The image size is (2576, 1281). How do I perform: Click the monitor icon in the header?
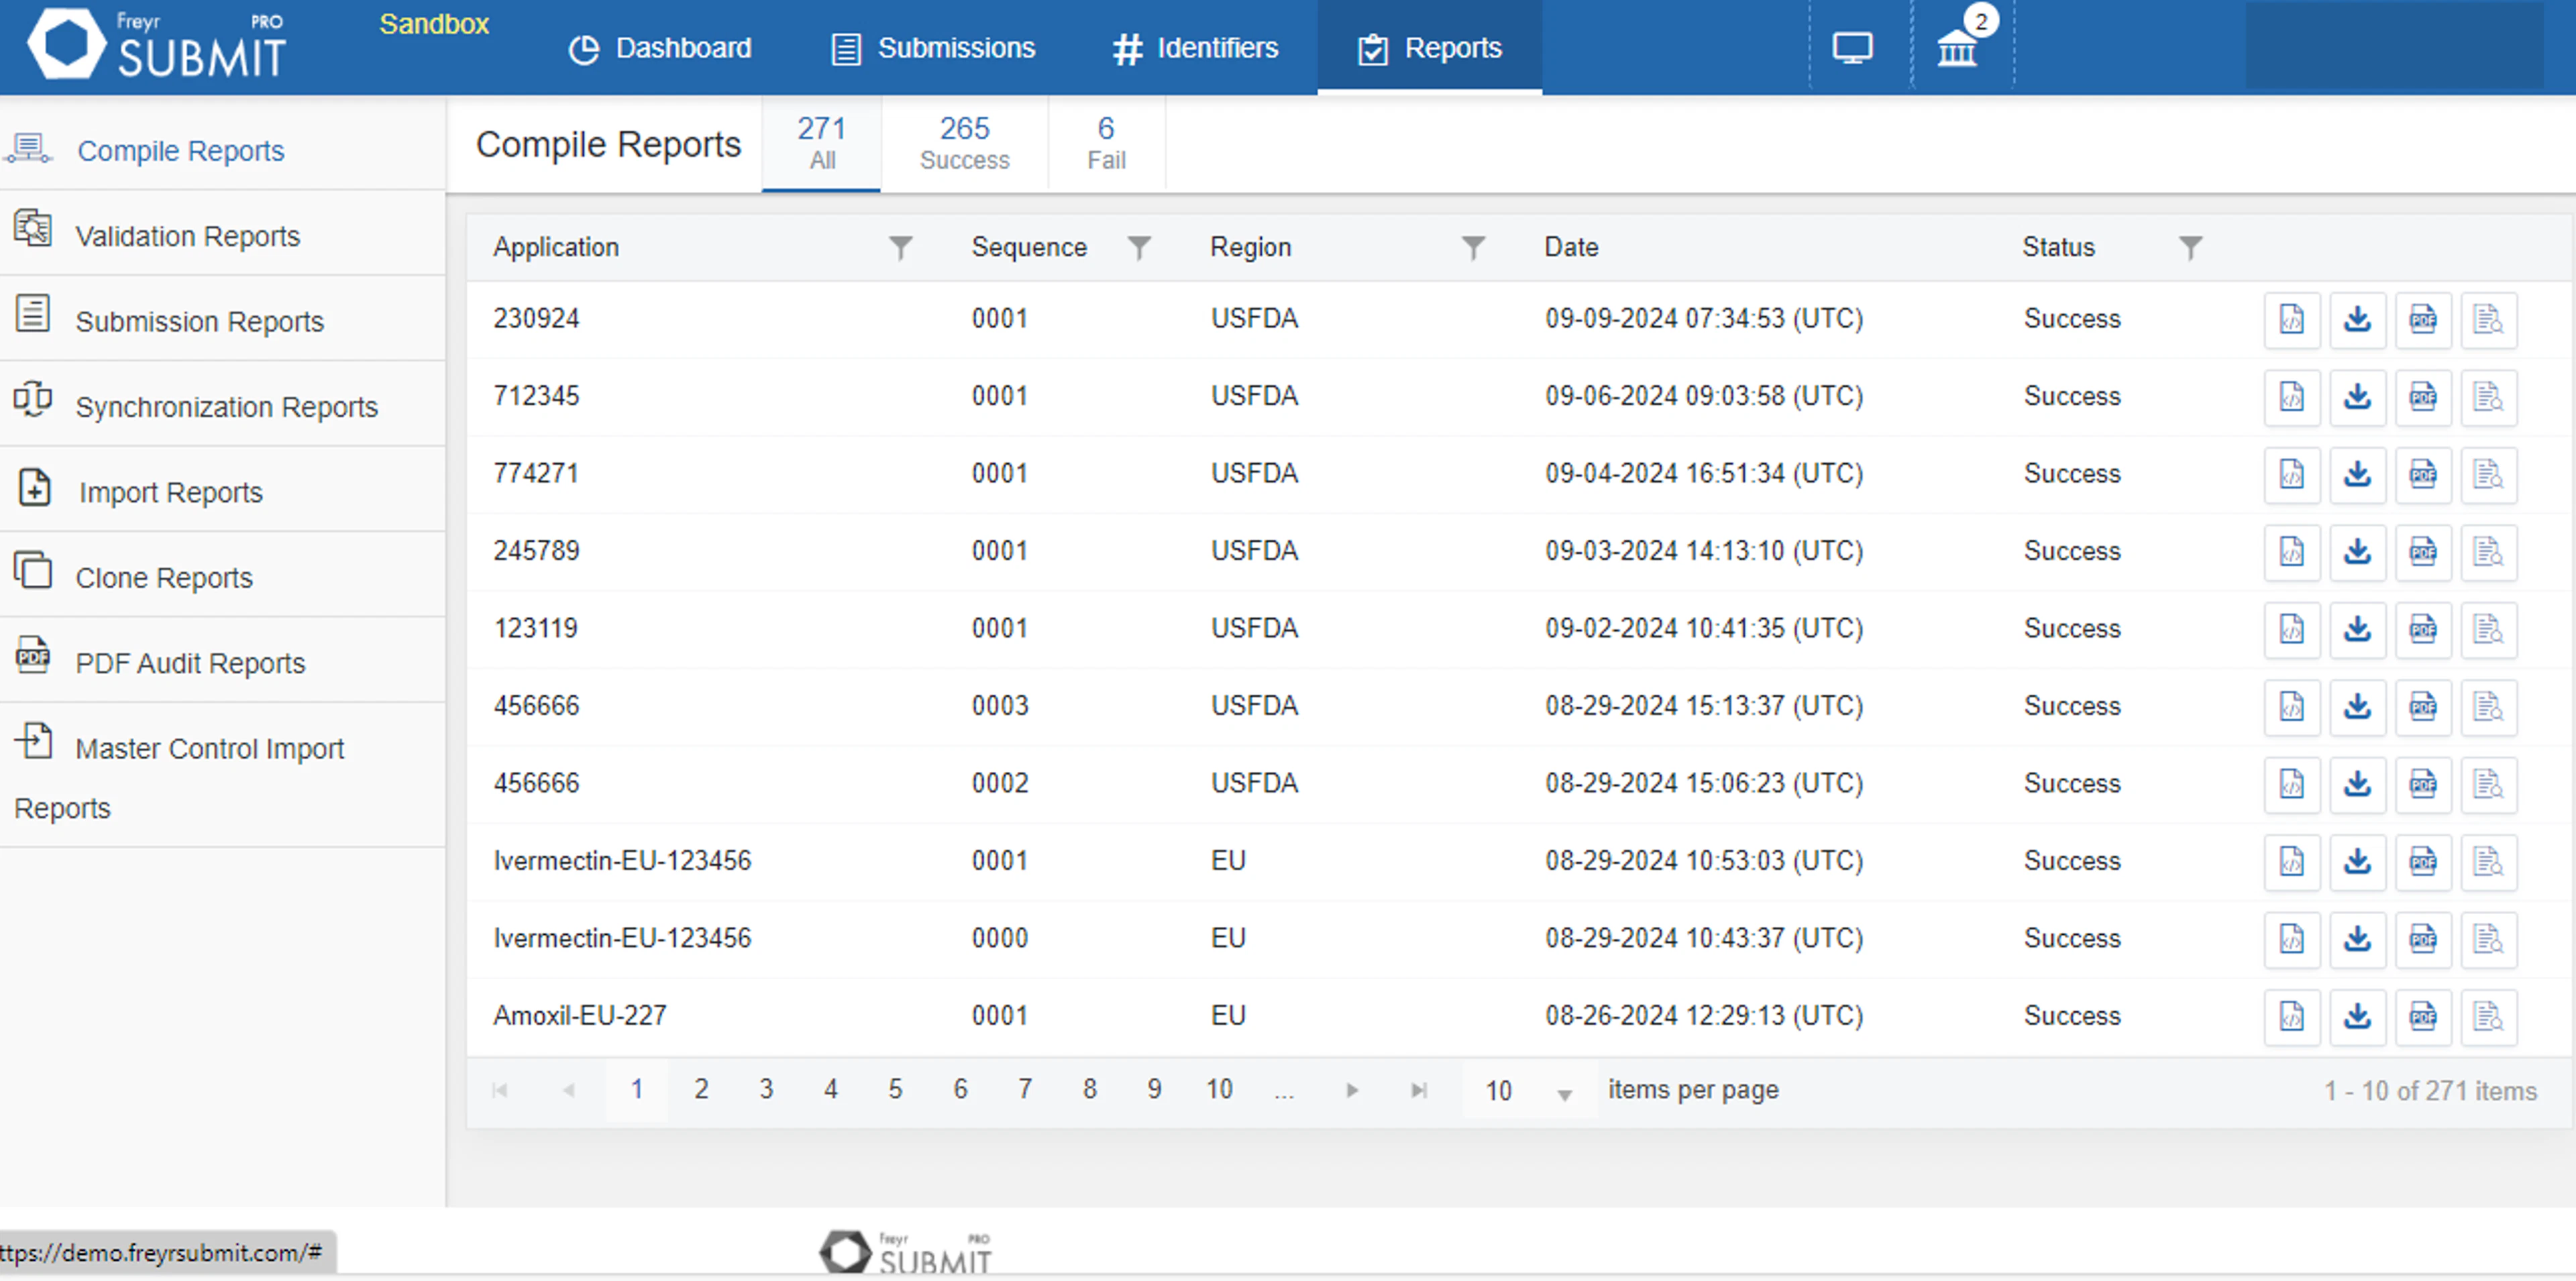1853,46
